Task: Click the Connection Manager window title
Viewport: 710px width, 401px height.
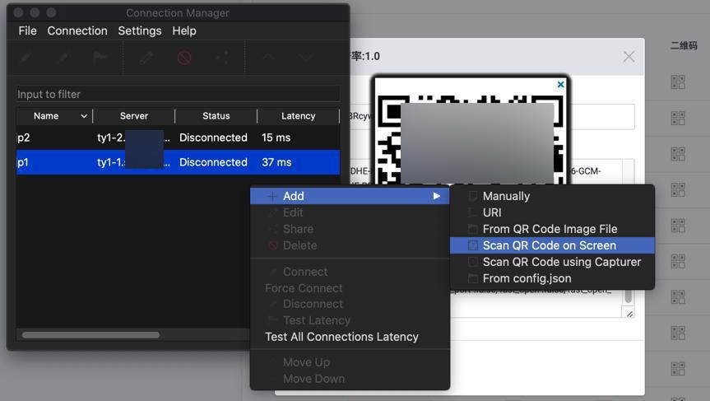Action: pyautogui.click(x=178, y=12)
